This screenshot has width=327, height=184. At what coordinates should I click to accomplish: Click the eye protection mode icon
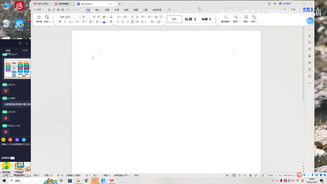pyautogui.click(x=227, y=175)
